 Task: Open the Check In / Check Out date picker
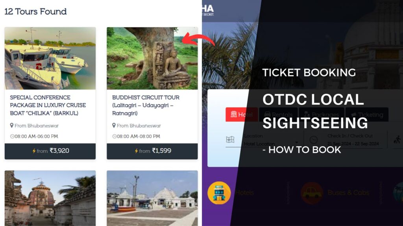(353, 140)
